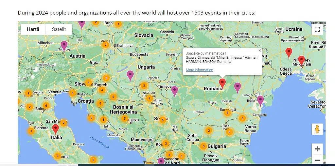Click the Constanța city label

coord(260,115)
